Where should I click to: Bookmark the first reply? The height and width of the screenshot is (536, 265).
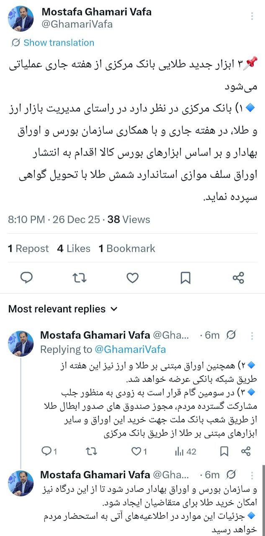click(x=224, y=451)
